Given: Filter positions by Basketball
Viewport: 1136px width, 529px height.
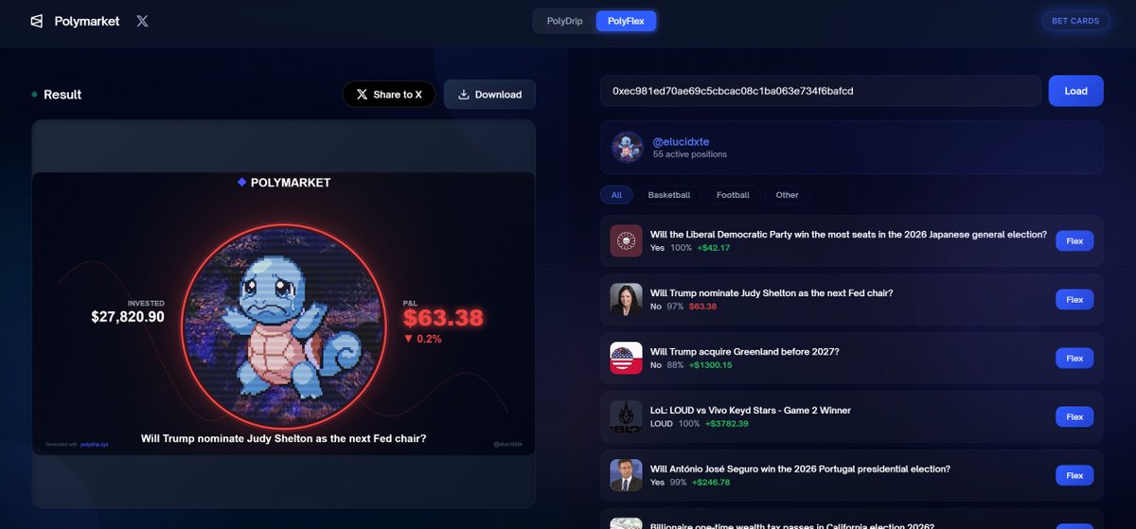Looking at the screenshot, I should click(x=669, y=195).
